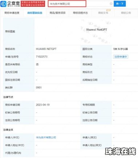
Task: Go to the 商标流程状态 tab
Action: point(80,13)
